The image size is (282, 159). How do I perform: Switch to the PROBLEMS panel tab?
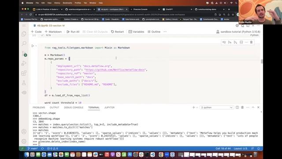(x=39, y=107)
